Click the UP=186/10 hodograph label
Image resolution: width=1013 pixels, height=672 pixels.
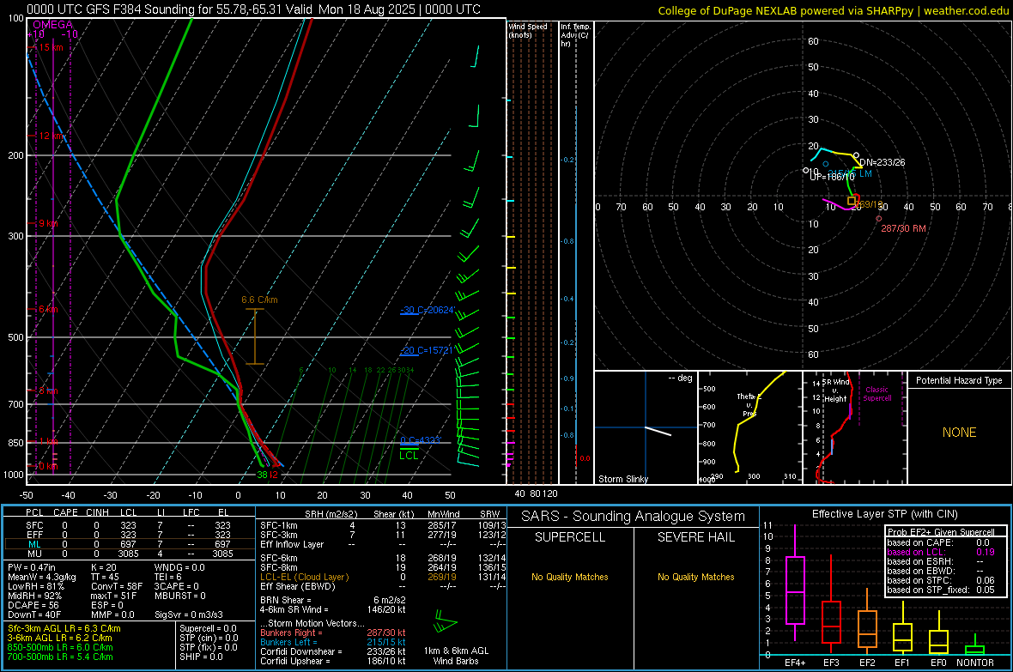pos(832,177)
